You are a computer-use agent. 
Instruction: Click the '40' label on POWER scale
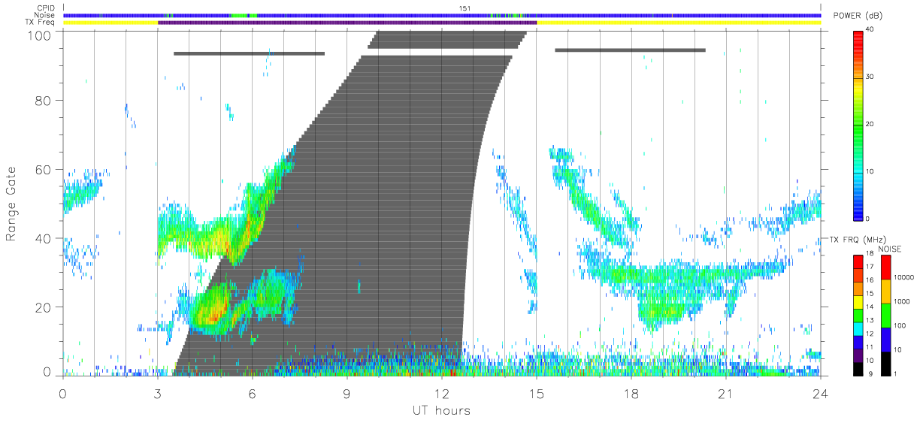click(x=870, y=30)
